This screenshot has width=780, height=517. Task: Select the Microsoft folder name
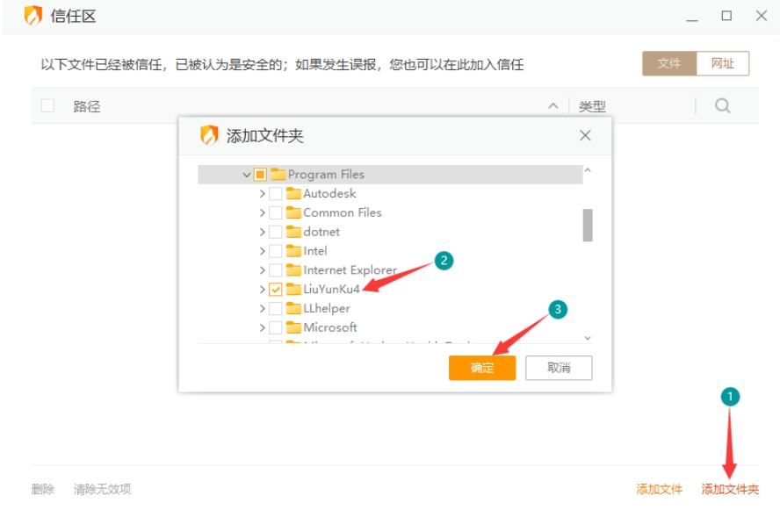(x=330, y=327)
